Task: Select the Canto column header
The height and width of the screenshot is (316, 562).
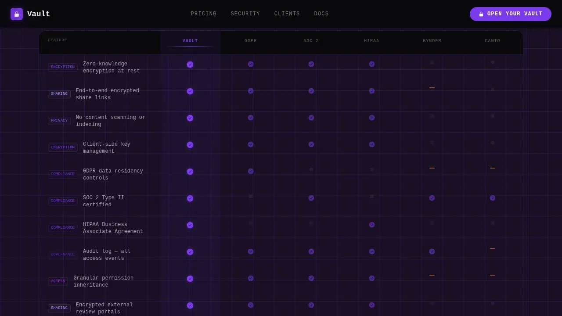Action: click(x=493, y=41)
